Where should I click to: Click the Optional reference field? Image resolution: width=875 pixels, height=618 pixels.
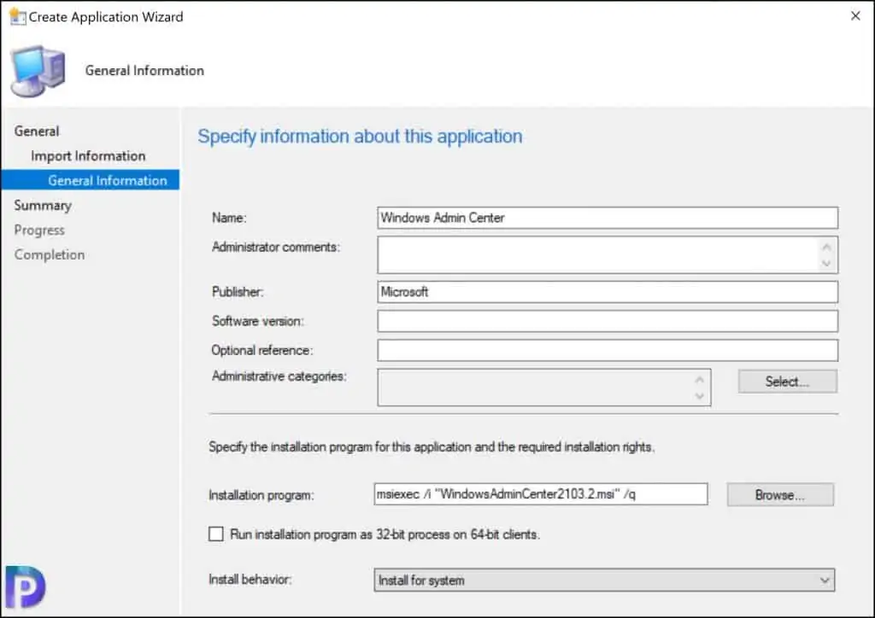click(608, 351)
